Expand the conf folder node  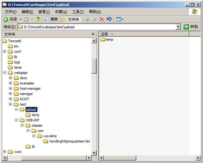click(5, 52)
